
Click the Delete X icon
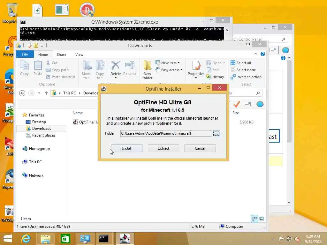(116, 66)
